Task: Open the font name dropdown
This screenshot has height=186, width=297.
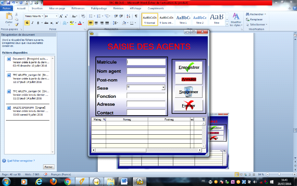Action: pyautogui.click(x=42, y=16)
